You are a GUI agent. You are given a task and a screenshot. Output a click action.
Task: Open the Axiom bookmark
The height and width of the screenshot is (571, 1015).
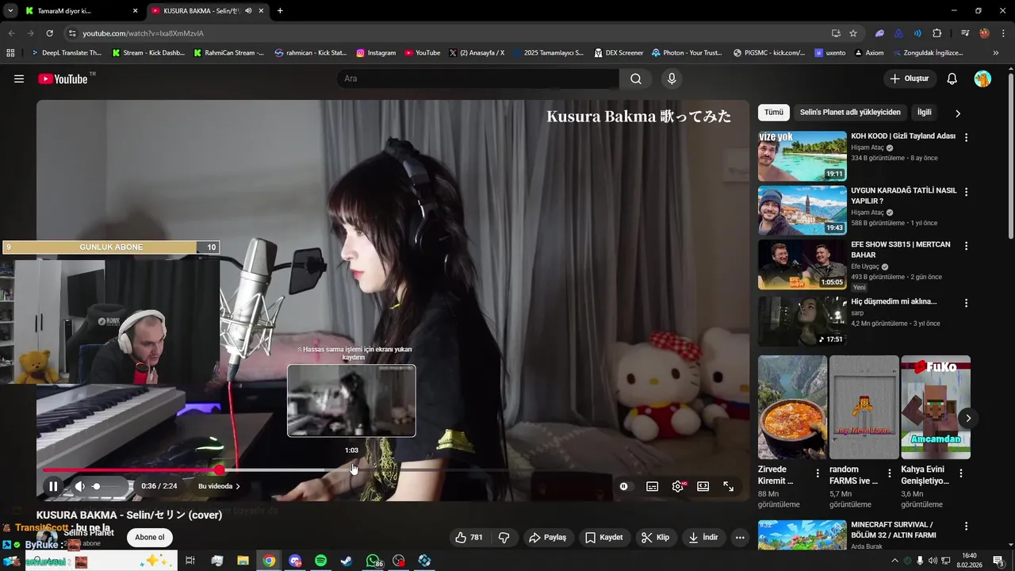pyautogui.click(x=868, y=53)
